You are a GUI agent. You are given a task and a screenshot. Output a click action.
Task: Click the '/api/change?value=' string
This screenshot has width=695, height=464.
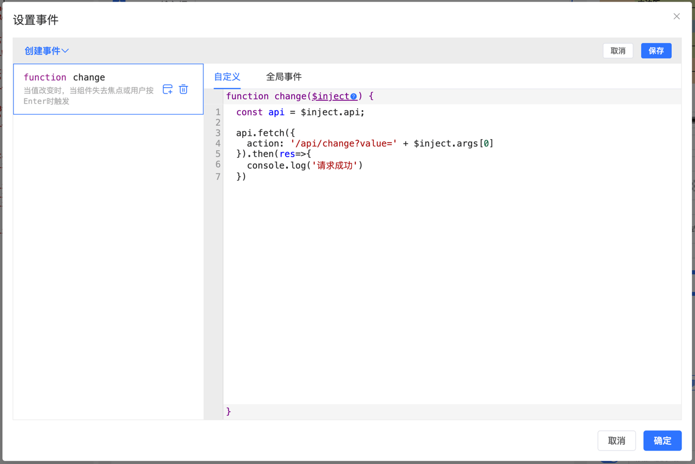(344, 143)
